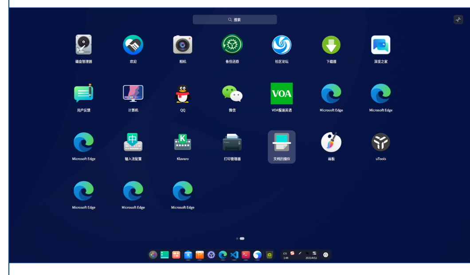
Task: Open the toggles tray icon above date
Action: [314, 253]
